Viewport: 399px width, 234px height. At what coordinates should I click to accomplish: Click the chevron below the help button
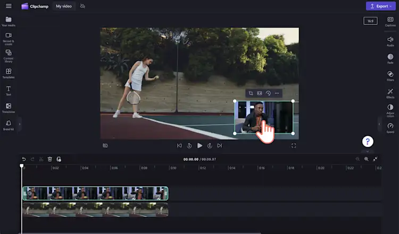(x=368, y=152)
